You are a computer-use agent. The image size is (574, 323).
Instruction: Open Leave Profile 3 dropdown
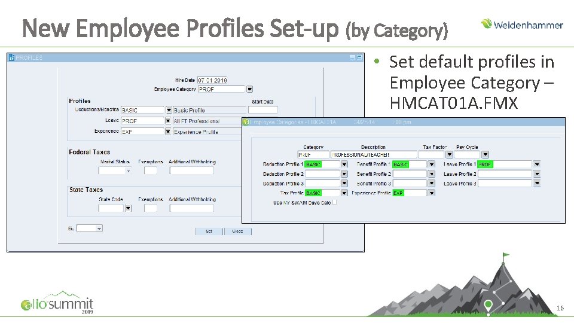[x=537, y=183]
